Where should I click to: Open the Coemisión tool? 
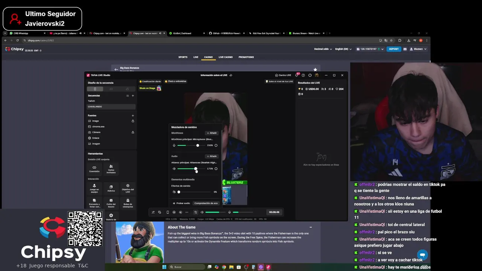tap(94, 169)
